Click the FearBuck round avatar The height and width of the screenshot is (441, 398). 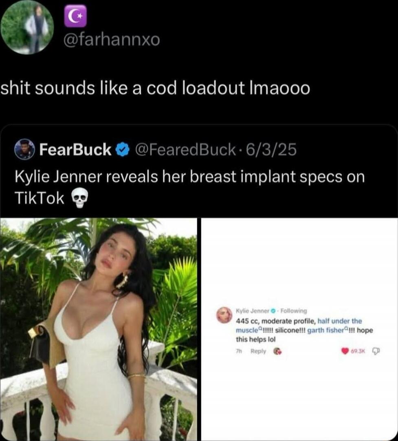24,149
